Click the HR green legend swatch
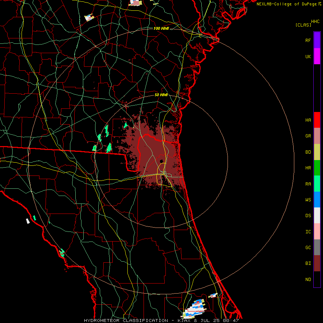Screen dimensions: 323x323 (317, 168)
